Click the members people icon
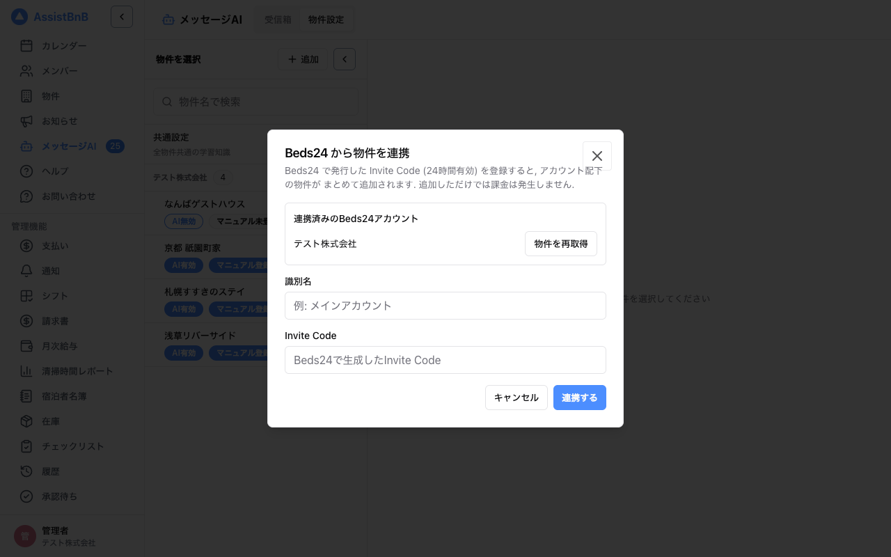This screenshot has width=891, height=557. click(26, 71)
